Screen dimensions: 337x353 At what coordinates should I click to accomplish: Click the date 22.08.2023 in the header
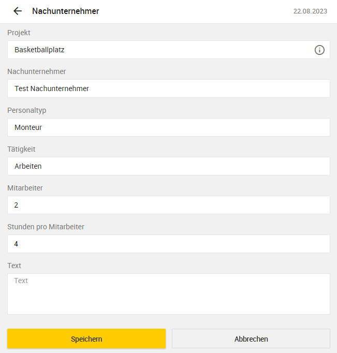(x=310, y=11)
